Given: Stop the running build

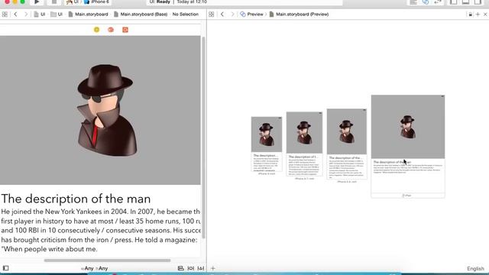Looking at the screenshot, I should pos(54,2).
